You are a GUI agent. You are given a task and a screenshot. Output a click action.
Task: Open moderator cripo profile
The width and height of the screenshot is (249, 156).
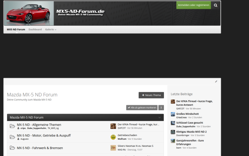(23, 128)
